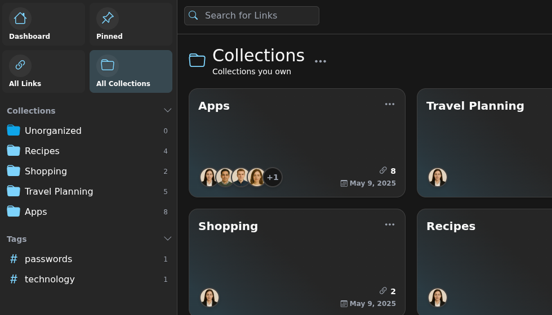
Task: Click the first member avatar on Apps card
Action: tap(209, 177)
